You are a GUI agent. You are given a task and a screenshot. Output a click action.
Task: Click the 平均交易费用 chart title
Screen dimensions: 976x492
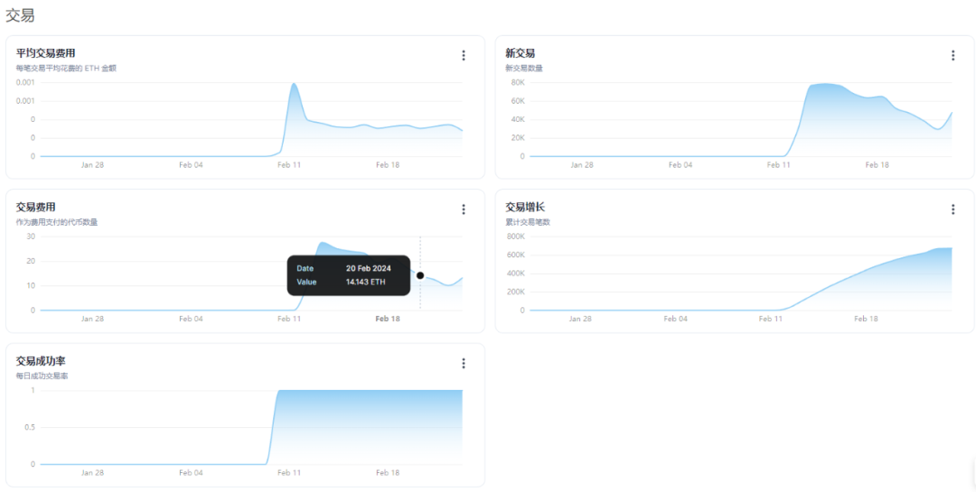(46, 53)
